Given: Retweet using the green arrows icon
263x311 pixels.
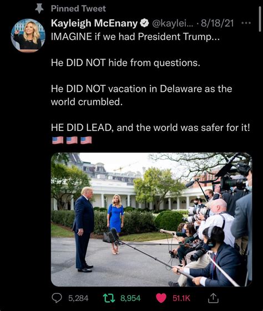Looking at the screenshot, I should coord(109,298).
